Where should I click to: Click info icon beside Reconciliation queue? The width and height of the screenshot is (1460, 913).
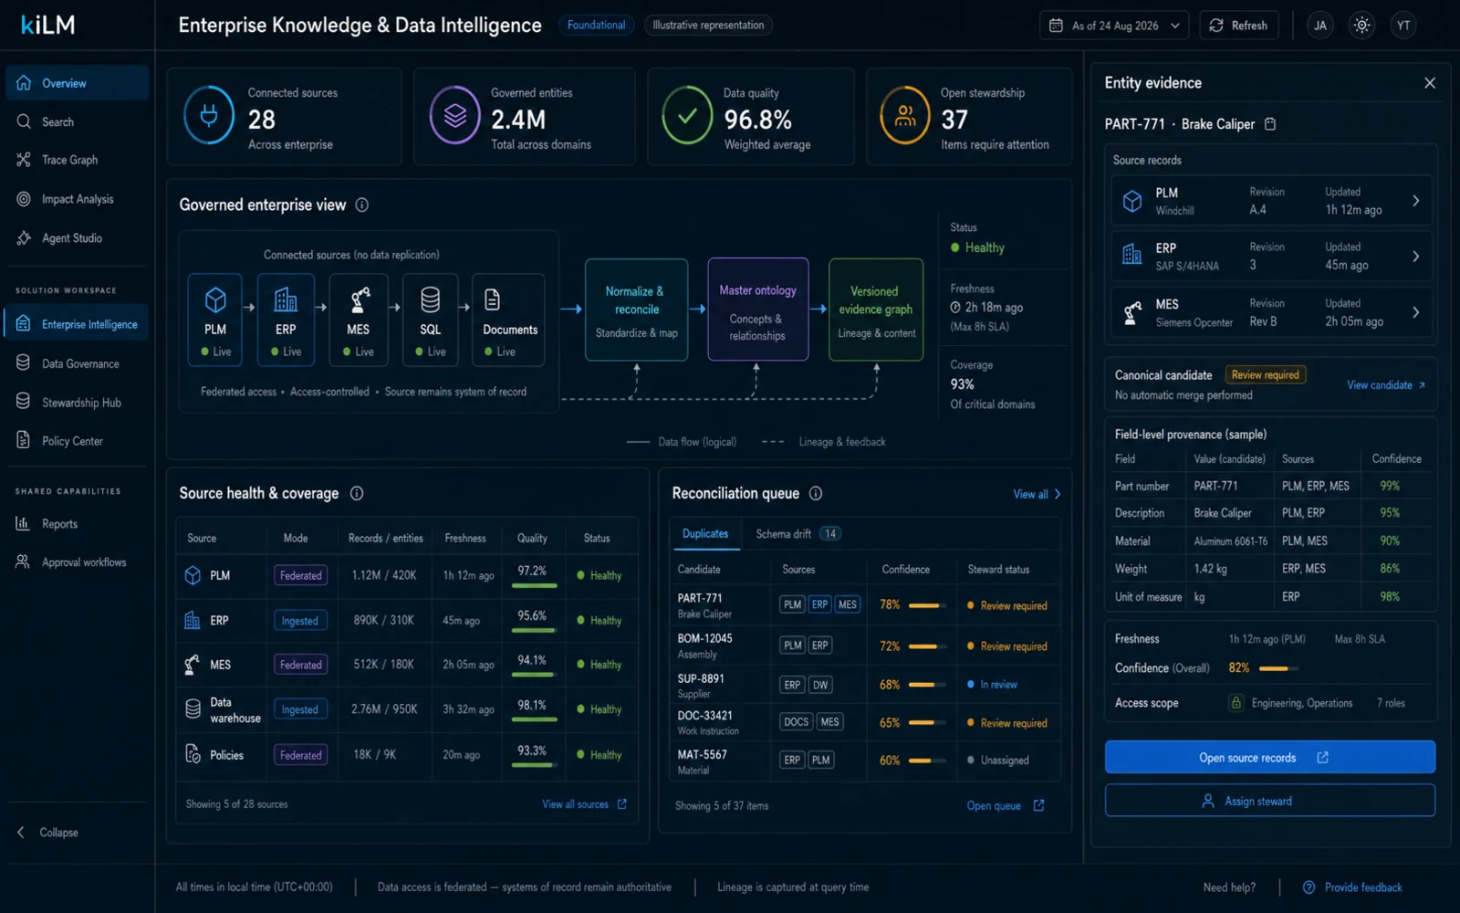[816, 493]
